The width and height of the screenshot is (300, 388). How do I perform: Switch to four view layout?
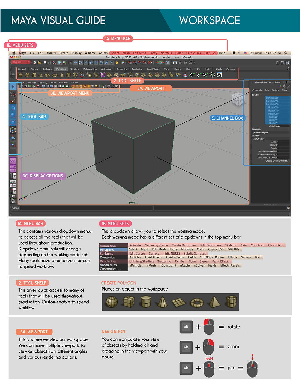13,168
